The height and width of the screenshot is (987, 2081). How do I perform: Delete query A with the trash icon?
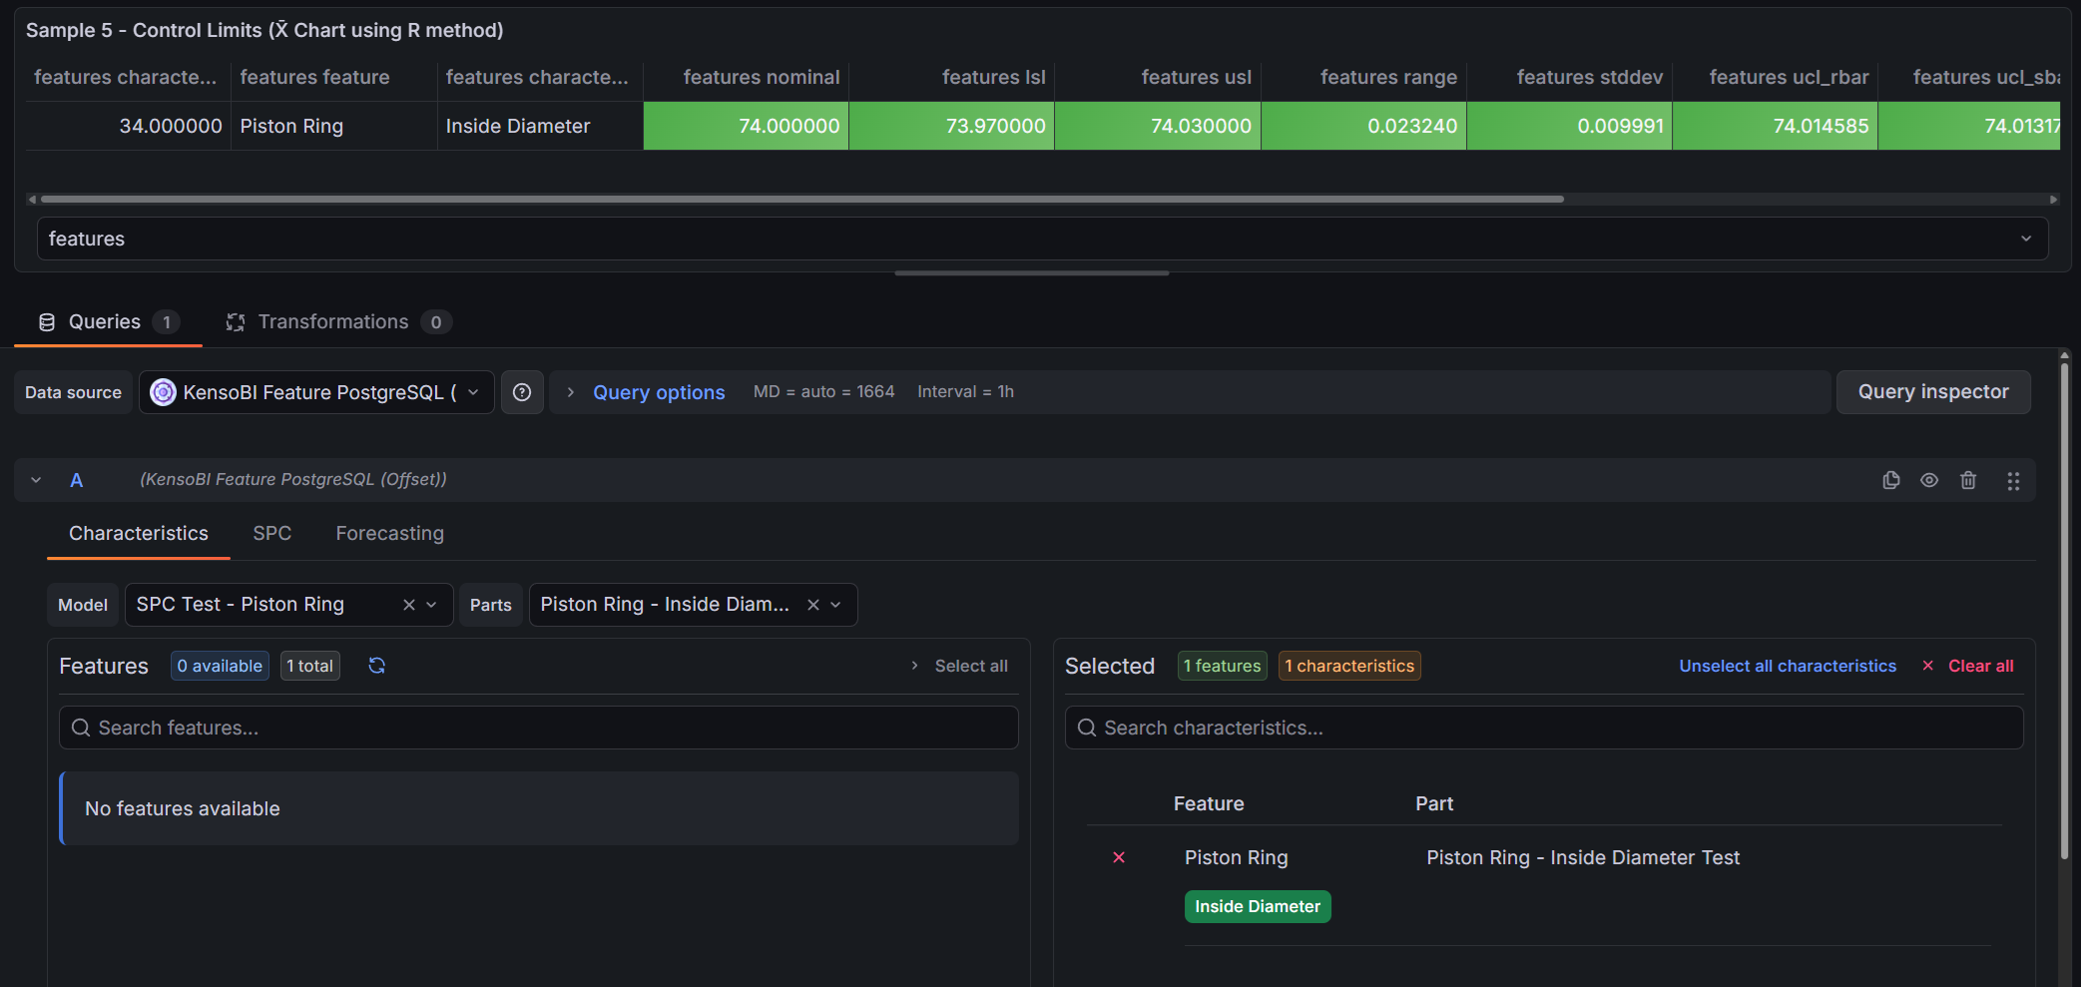point(1968,480)
